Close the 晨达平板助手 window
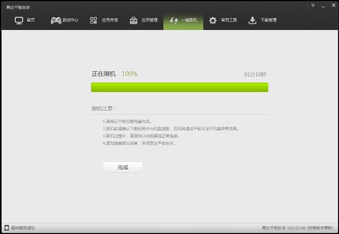Image resolution: width=339 pixels, height=234 pixels. click(333, 6)
